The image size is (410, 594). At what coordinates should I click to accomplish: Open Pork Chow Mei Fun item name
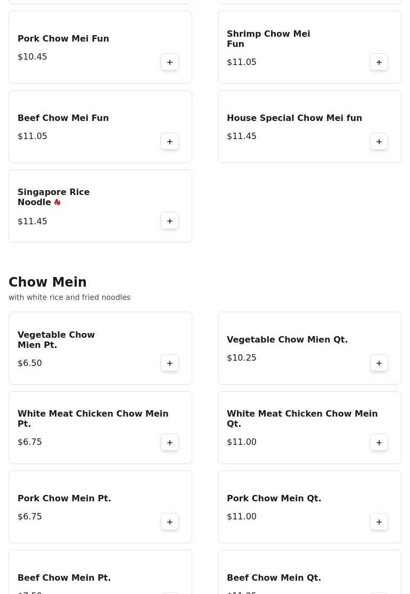pos(63,39)
